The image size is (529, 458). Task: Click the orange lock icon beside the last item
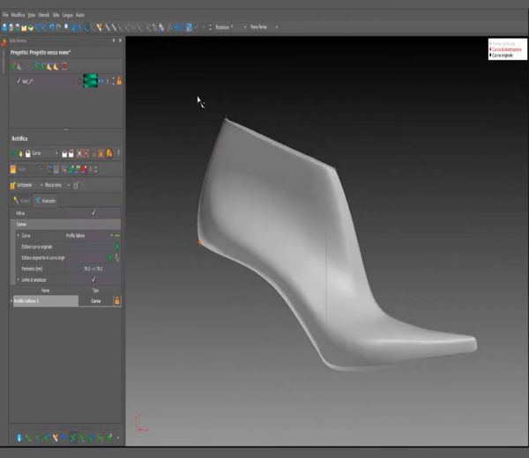(119, 81)
